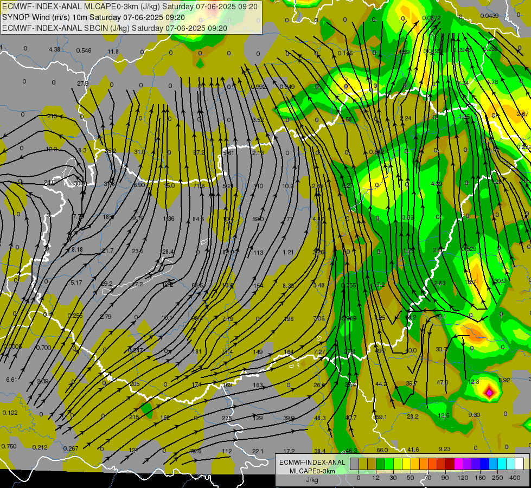531x488 pixels.
Task: Click the map value 121
Action: click(133, 450)
